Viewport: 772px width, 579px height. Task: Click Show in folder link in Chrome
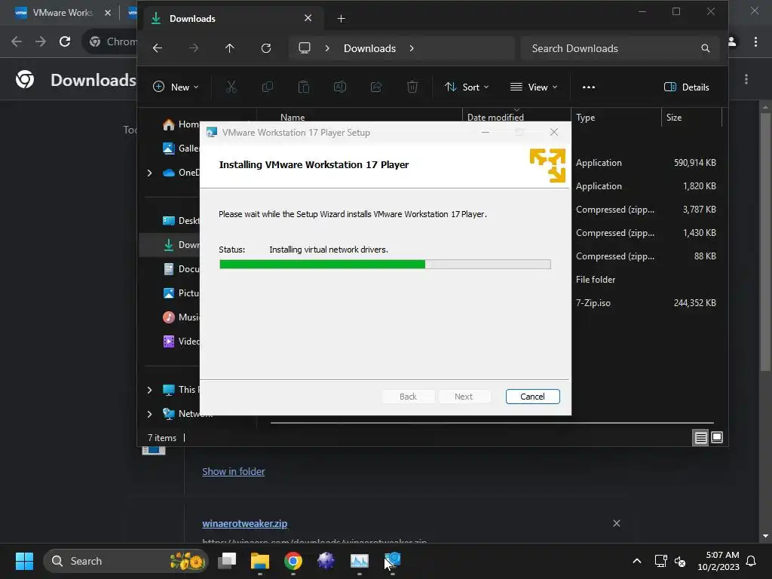[x=234, y=472]
